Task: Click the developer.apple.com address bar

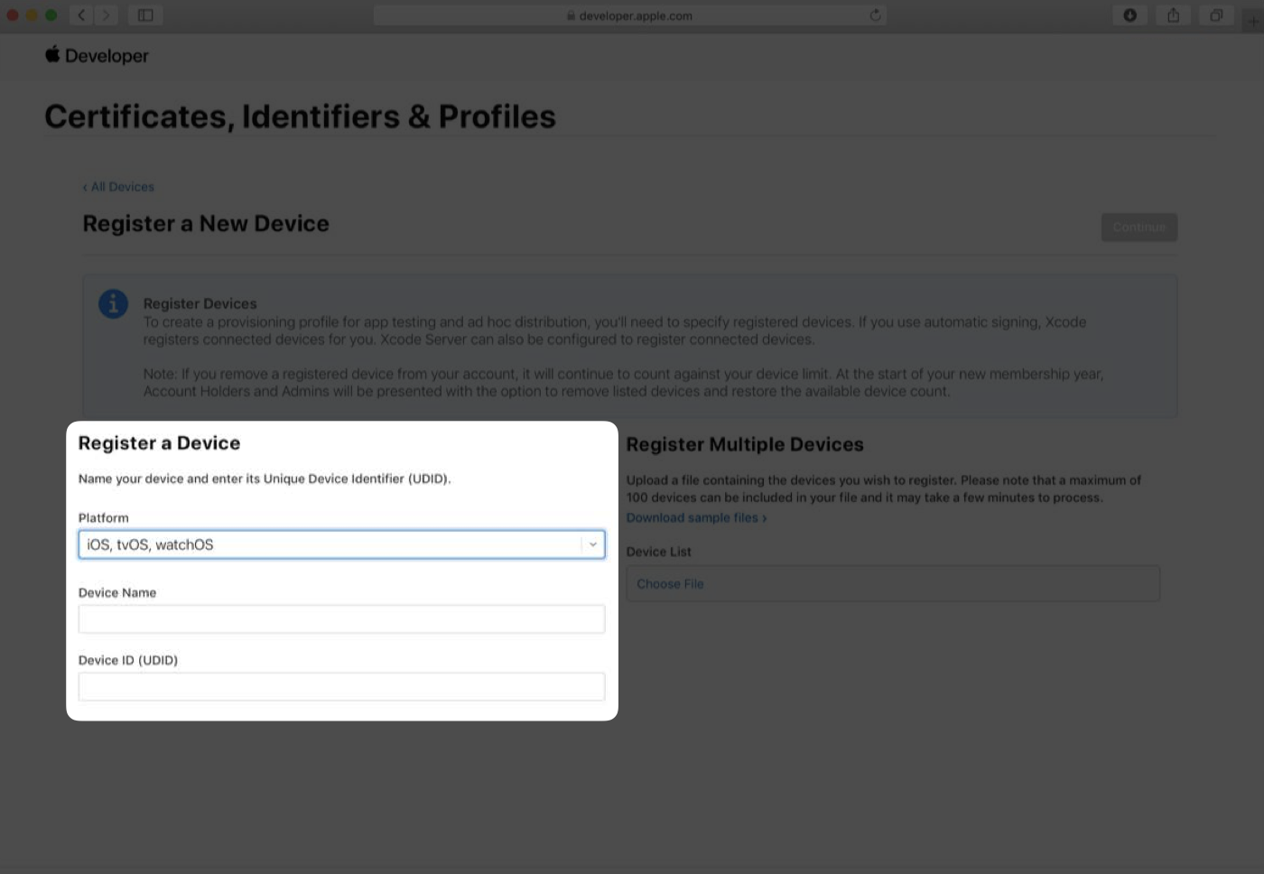Action: [629, 15]
